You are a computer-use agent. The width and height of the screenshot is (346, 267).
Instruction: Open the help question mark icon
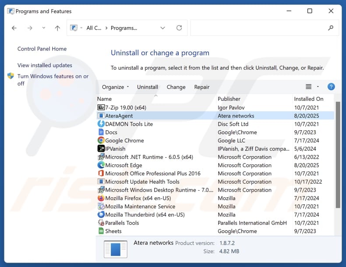point(331,86)
